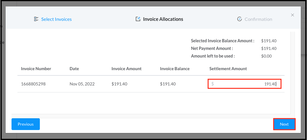Click the Selected Invoice Balance Amount value

click(269, 41)
